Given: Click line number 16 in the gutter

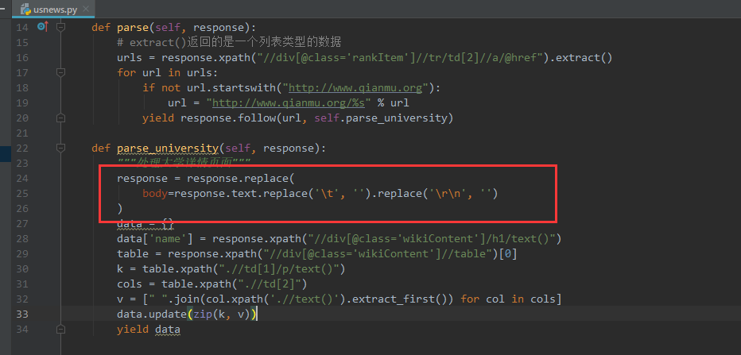Looking at the screenshot, I should [22, 58].
